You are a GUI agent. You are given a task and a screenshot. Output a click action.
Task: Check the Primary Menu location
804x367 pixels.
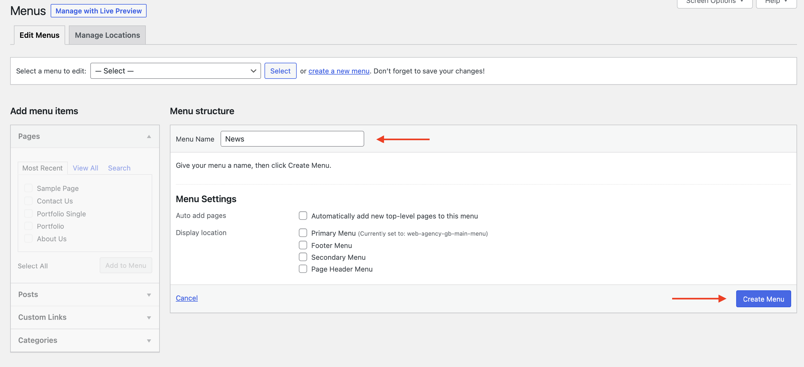[x=303, y=233]
